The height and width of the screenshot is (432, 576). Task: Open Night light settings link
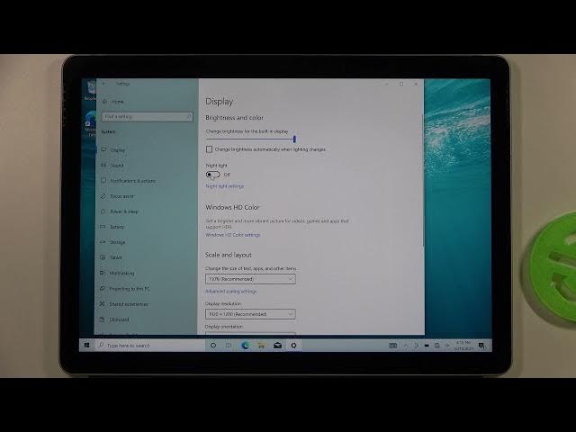pos(224,186)
